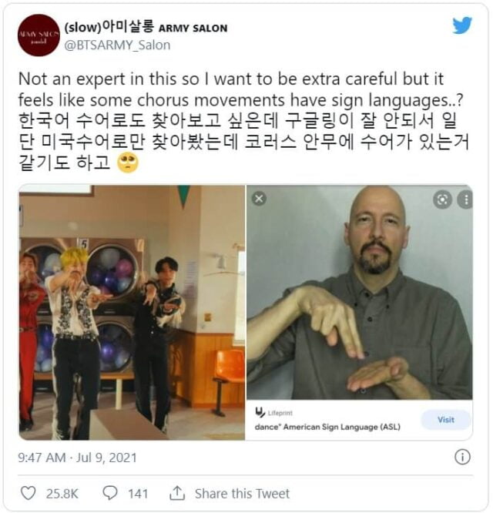Activate the Google Lens icon on ASL image
This screenshot has width=493, height=513.
tap(442, 199)
